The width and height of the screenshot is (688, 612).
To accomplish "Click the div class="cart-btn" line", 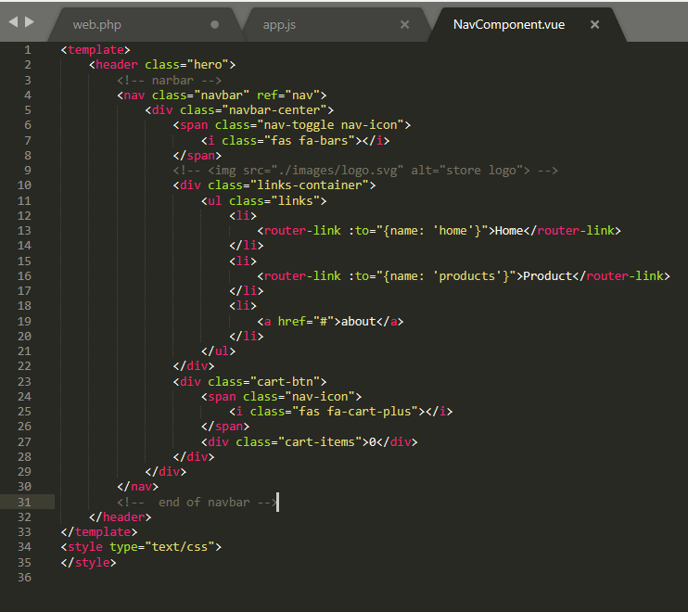I will click(x=250, y=382).
